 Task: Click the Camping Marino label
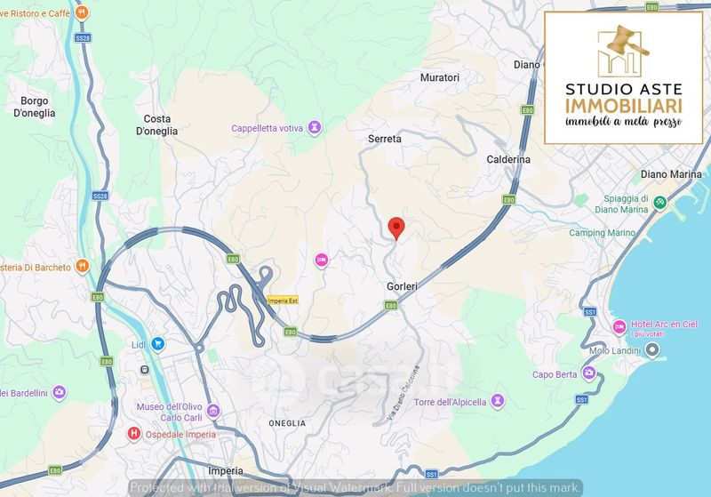[603, 233]
